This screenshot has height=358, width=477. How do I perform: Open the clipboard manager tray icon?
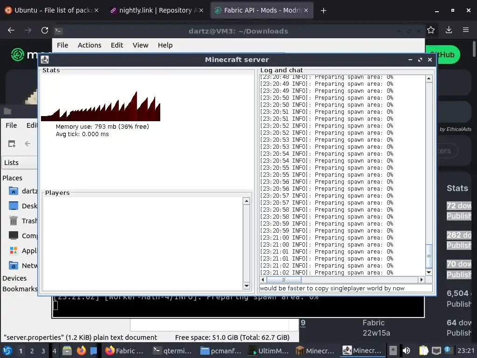[x=423, y=351]
